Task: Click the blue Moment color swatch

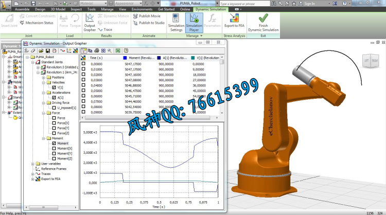Action: pos(125,58)
